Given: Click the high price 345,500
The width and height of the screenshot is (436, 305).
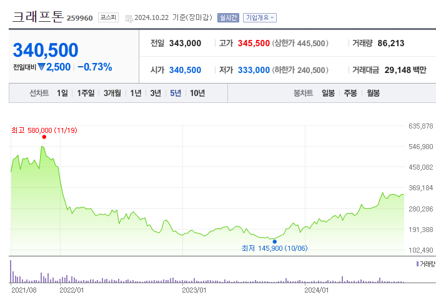Looking at the screenshot, I should click(254, 43).
